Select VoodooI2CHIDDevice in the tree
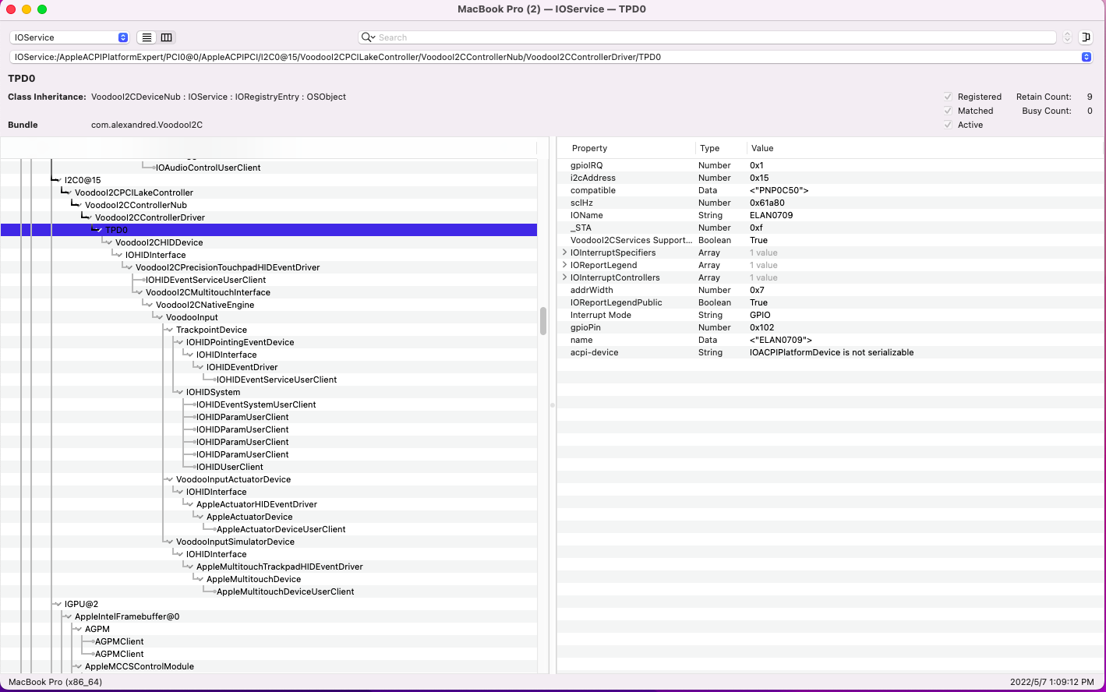1106x692 pixels. pos(159,242)
